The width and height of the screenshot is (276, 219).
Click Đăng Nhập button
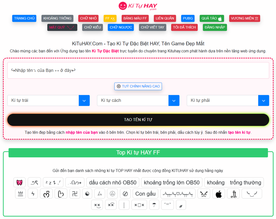point(215,27)
